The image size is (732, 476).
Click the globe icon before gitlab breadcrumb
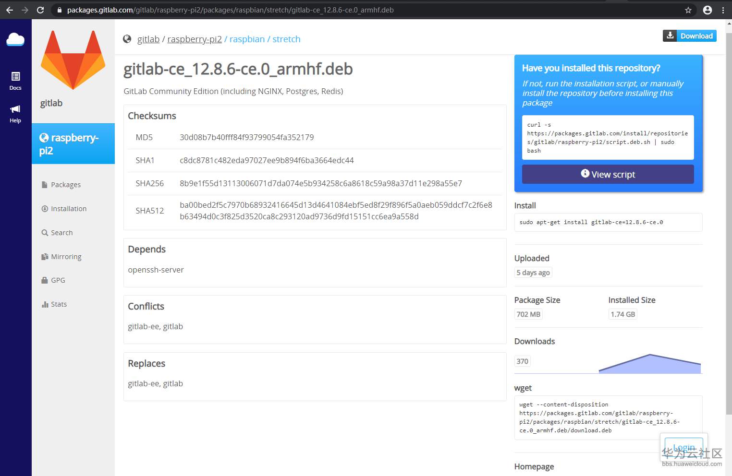tap(127, 39)
